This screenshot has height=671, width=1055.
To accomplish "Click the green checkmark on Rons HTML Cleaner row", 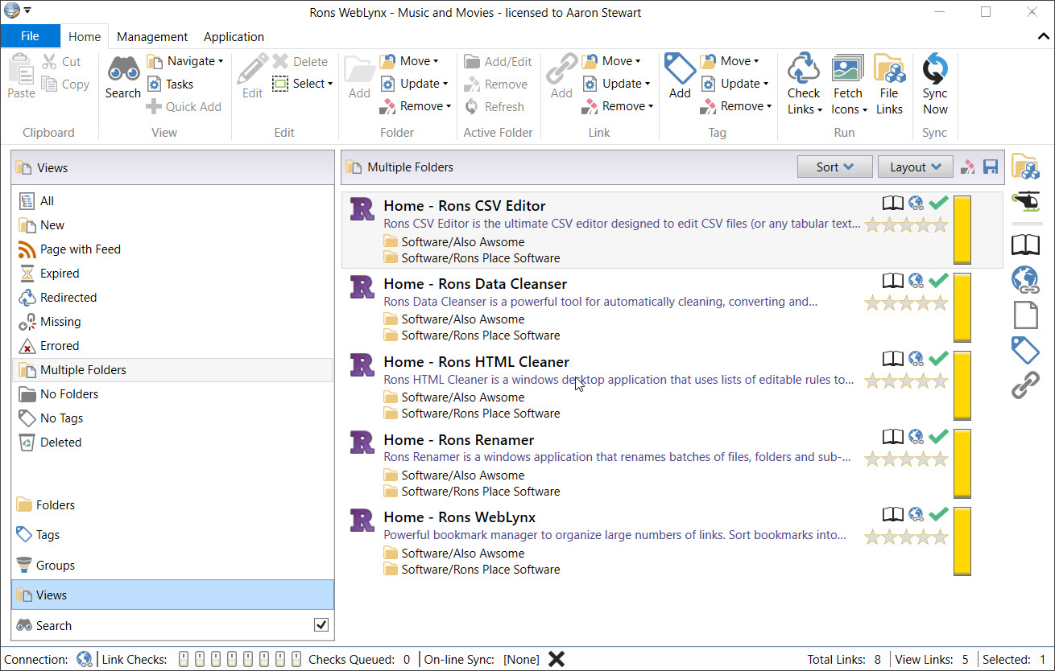I will (x=938, y=358).
